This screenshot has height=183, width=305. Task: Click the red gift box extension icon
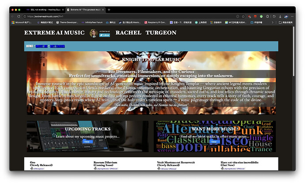coord(255,16)
